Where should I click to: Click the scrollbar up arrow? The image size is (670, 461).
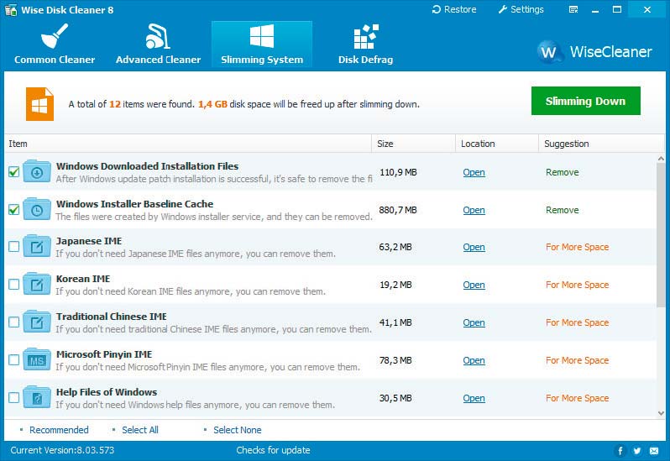(661, 159)
